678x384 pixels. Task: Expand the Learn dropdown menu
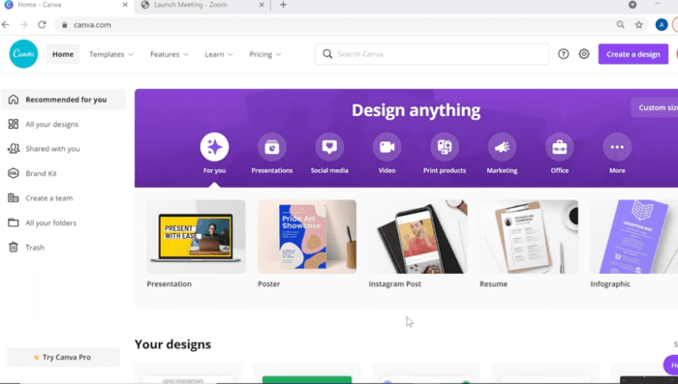[x=219, y=54]
